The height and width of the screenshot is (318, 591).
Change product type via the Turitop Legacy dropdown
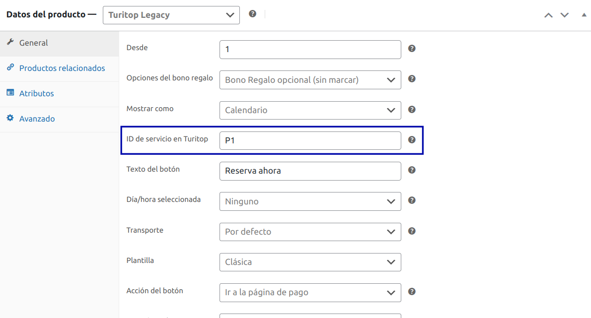coord(171,15)
